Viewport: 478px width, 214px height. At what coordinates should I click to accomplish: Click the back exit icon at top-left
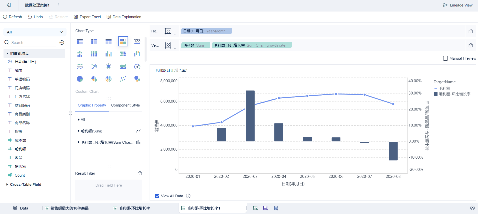click(9, 5)
